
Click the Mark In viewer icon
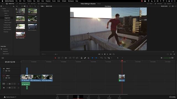pos(171,54)
